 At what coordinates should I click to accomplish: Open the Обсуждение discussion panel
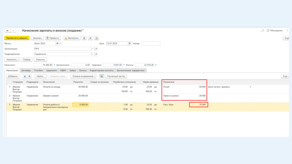click(x=274, y=31)
